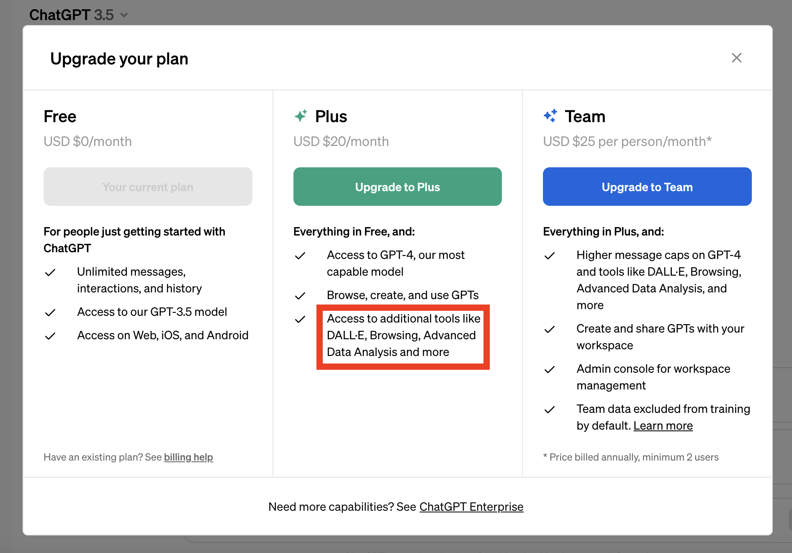Image resolution: width=792 pixels, height=553 pixels.
Task: Click checkmark beside Unlimited messages feature
Action: point(50,273)
